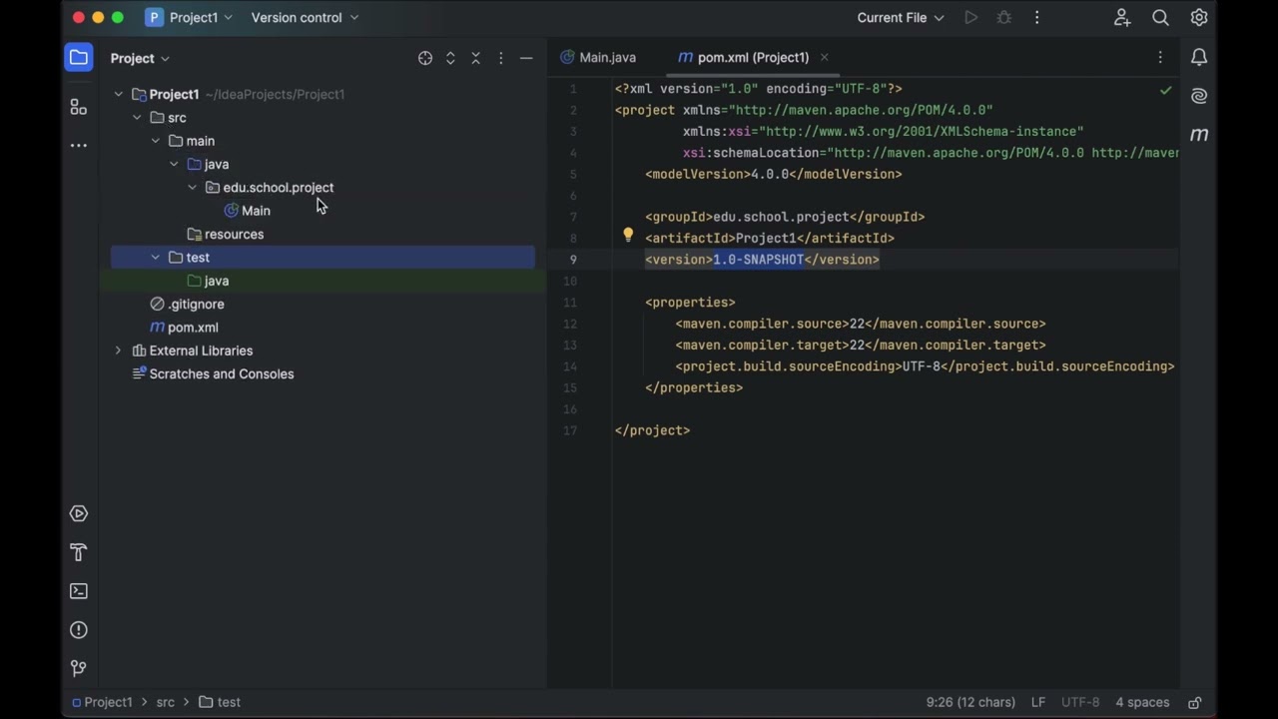Change 4 spaces indent setting
Image resolution: width=1278 pixels, height=719 pixels.
(1142, 702)
